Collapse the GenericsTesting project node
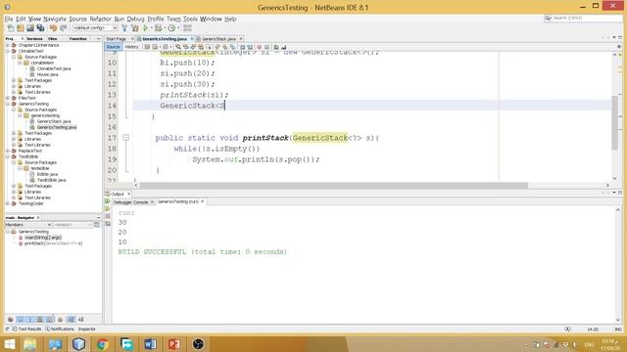This screenshot has width=627, height=352. tap(8, 104)
